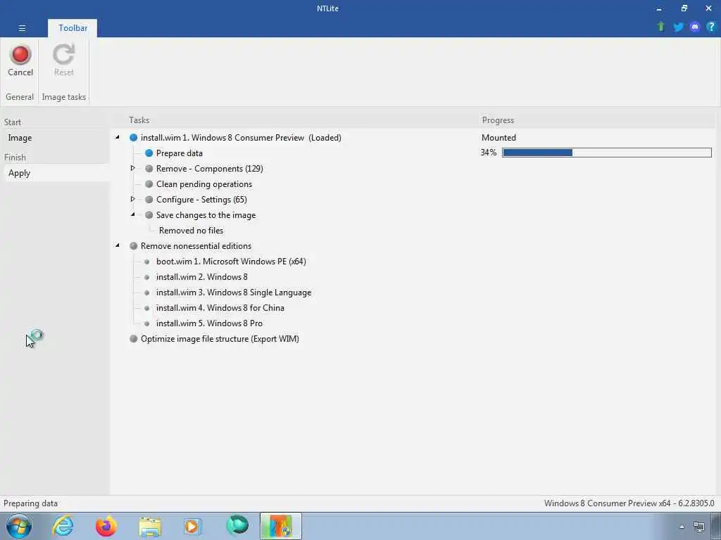Select 'install.wim 4. Windows 8 for China'
Viewport: 721px width, 540px height.
[220, 308]
